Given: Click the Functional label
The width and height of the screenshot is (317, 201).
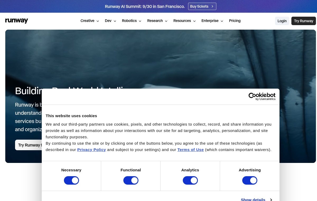Looking at the screenshot, I should point(131,170).
